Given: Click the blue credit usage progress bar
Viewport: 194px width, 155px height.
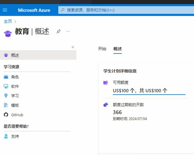Looking at the screenshot, I should point(149,95).
